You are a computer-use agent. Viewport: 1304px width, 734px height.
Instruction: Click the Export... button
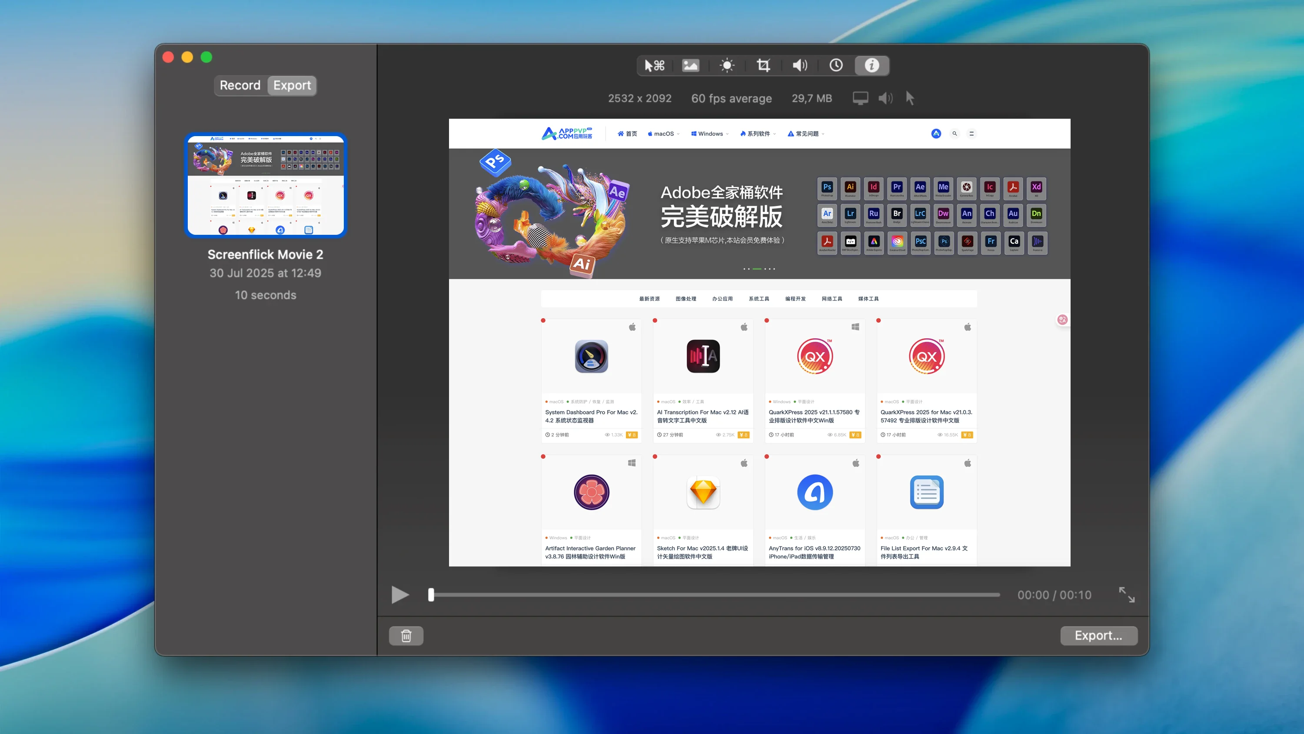tap(1098, 635)
